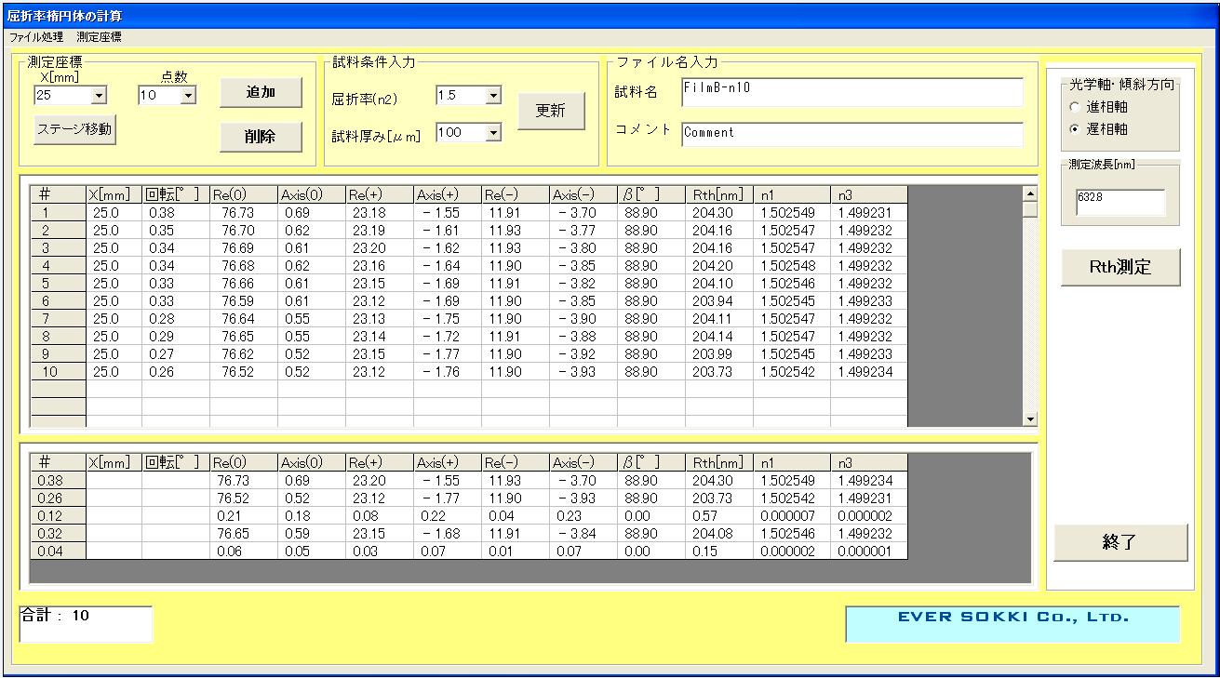The height and width of the screenshot is (678, 1220).
Task: Click the ステージ移動 button
Action: coord(74,129)
